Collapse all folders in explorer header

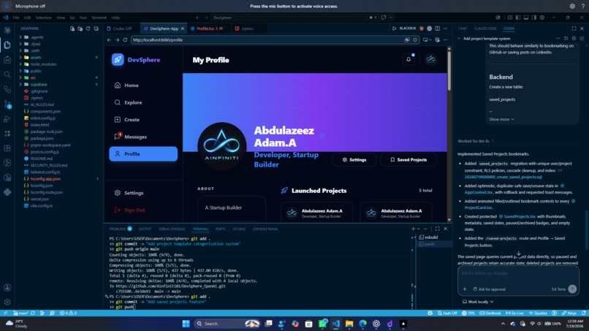click(x=96, y=28)
